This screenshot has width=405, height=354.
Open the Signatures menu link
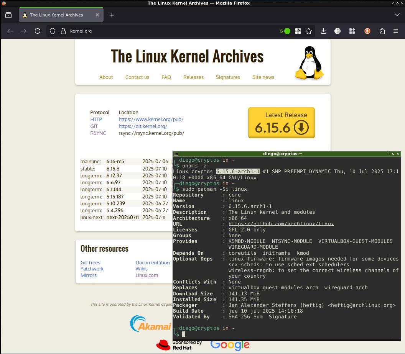(x=228, y=77)
